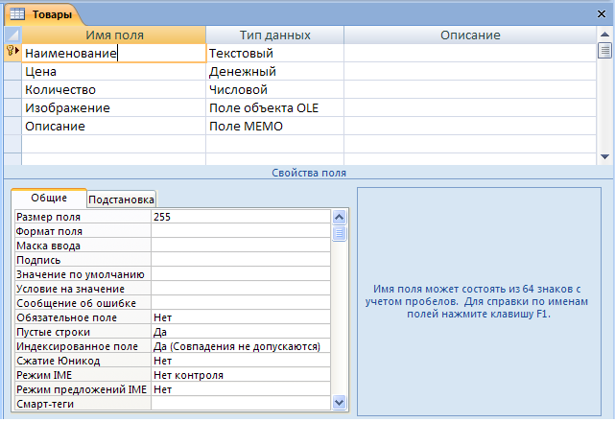Viewport: 615px width, 422px height.
Task: Switch to the Подстановка tab
Action: click(121, 199)
